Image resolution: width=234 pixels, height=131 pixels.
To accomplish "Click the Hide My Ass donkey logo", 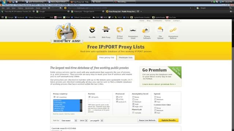I will (67, 33).
